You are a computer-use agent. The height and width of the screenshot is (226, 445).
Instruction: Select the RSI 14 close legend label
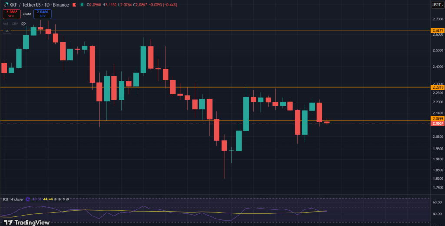(x=13, y=199)
